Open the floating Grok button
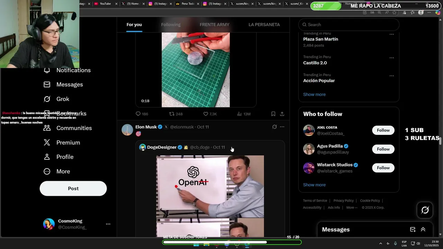The height and width of the screenshot is (249, 443). [x=425, y=210]
